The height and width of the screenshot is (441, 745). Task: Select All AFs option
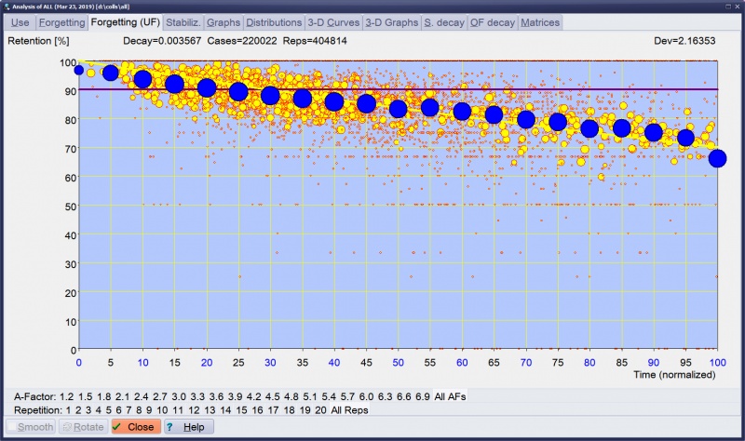coord(450,396)
